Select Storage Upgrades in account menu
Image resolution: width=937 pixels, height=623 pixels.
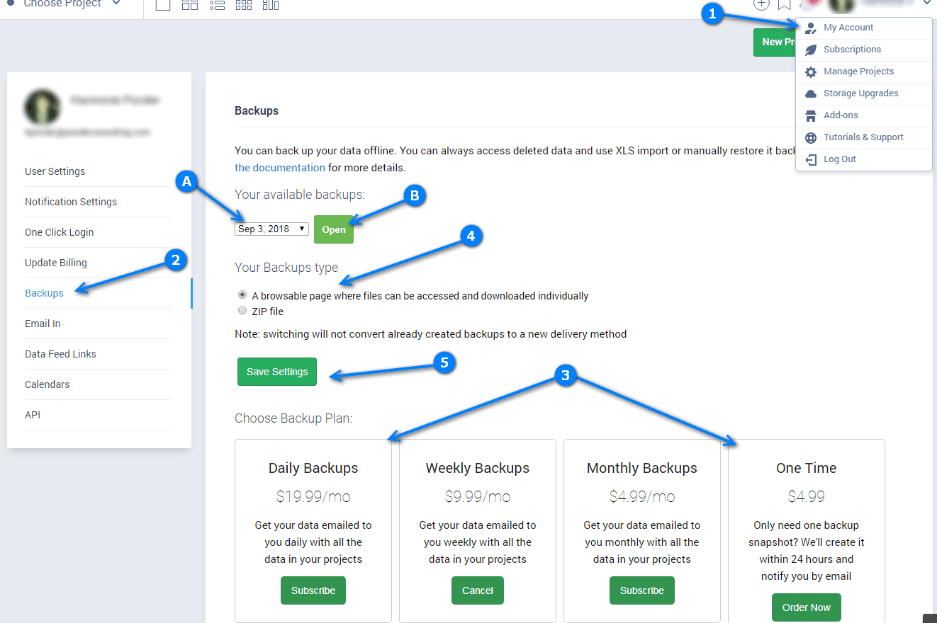point(860,93)
